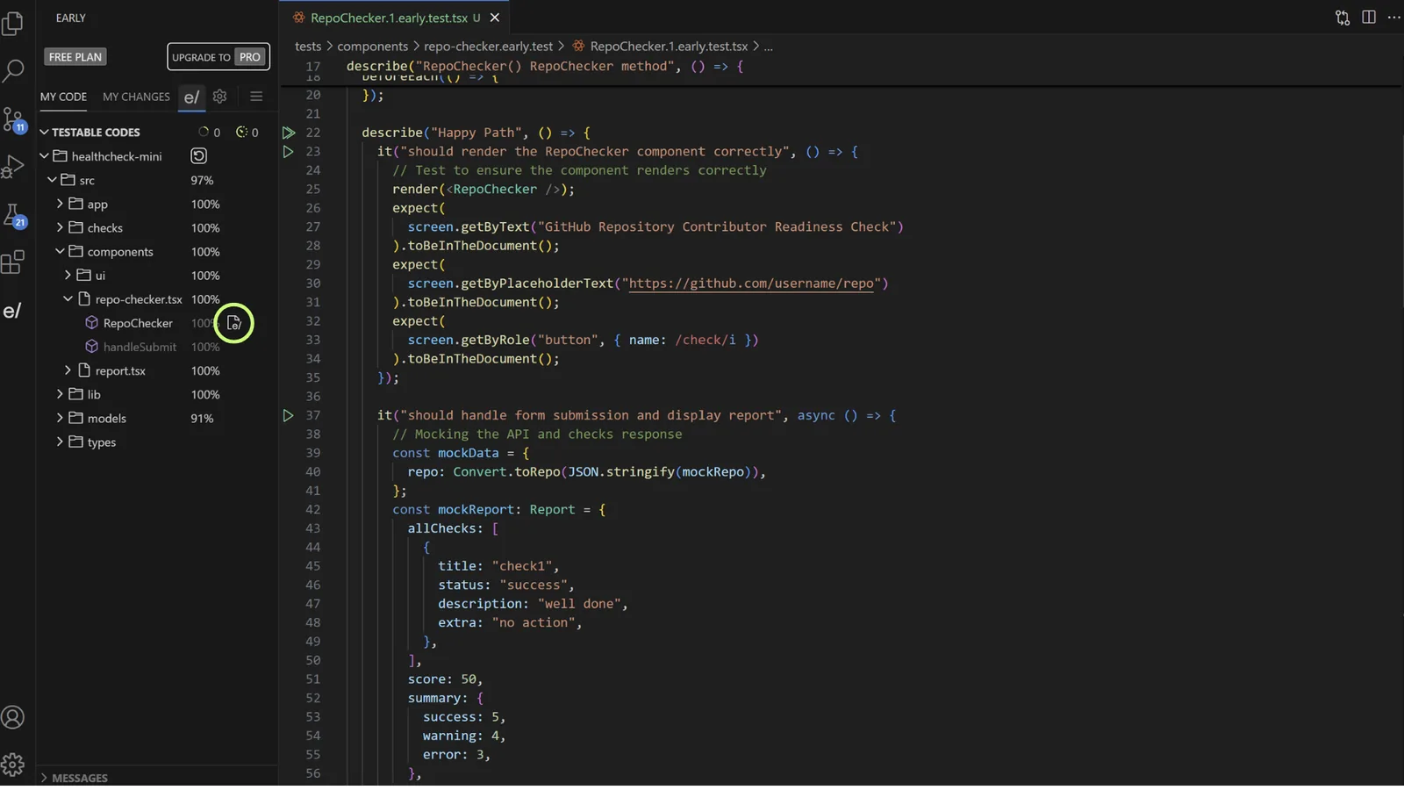1404x790 pixels.
Task: Run test on line 23
Action: (289, 151)
